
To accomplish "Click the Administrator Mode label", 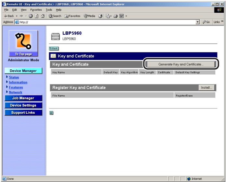I will [23, 60].
